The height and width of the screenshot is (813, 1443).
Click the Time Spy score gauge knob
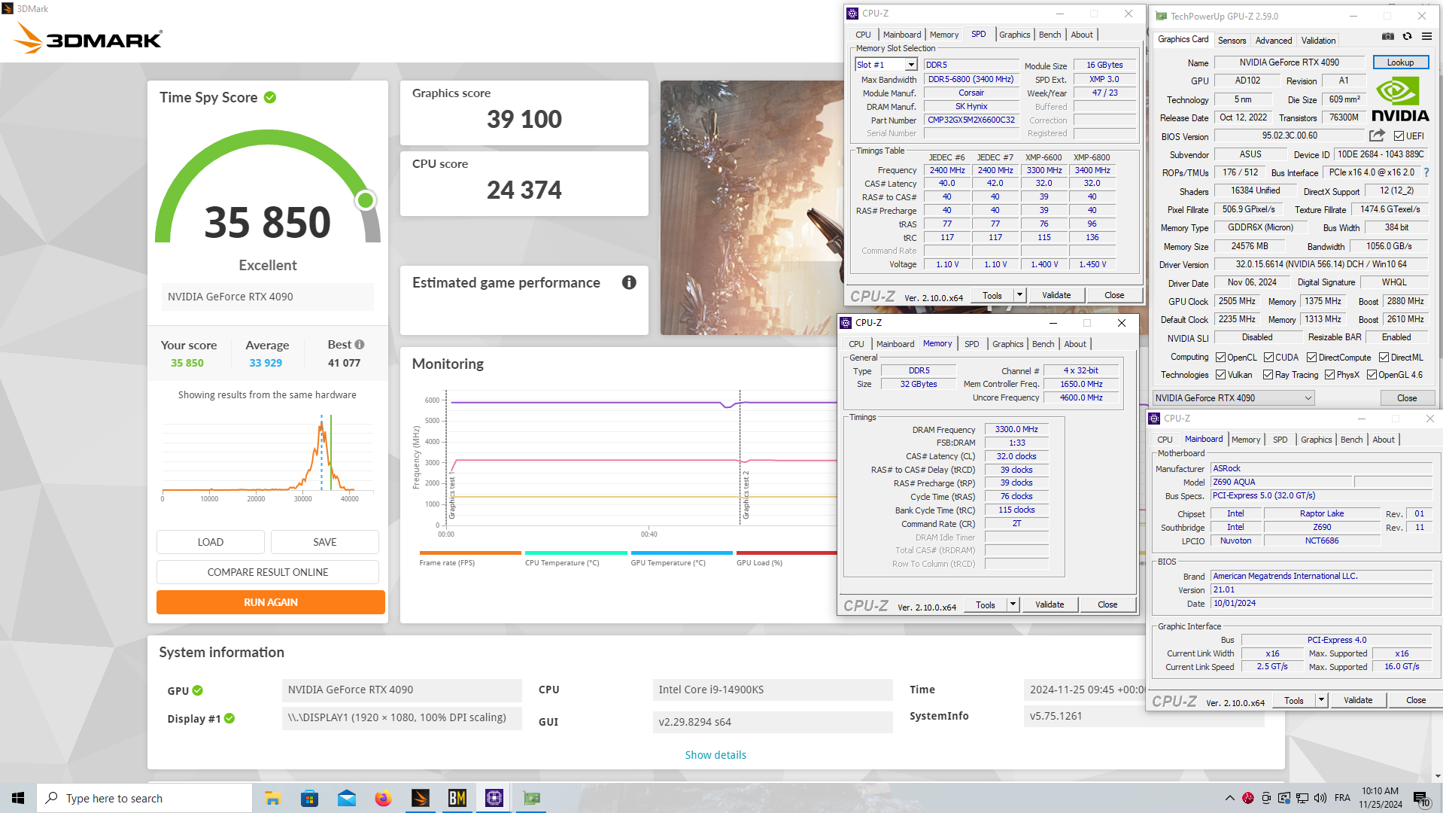366,200
